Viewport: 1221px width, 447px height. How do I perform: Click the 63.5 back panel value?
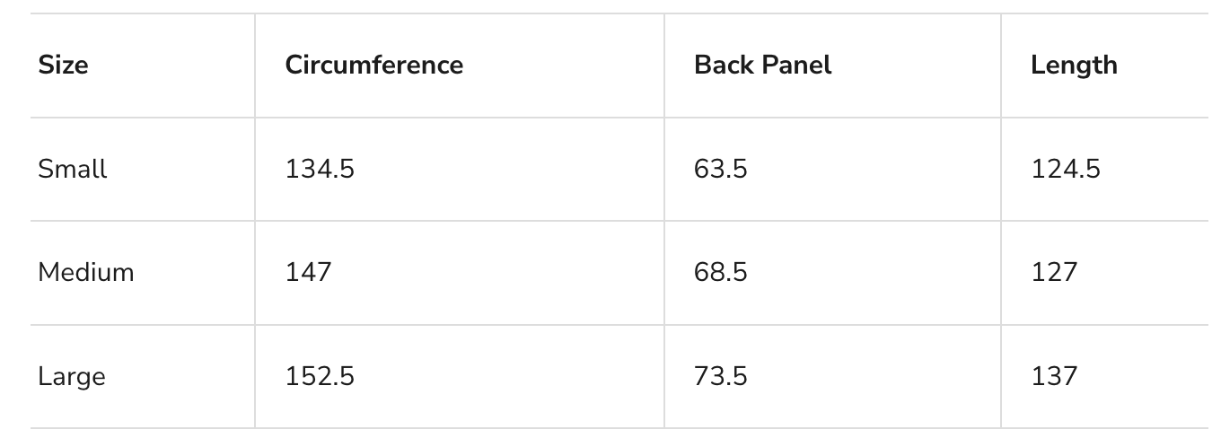click(720, 169)
